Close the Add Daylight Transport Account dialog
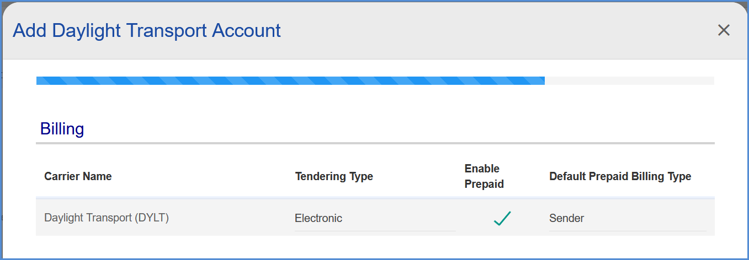This screenshot has width=749, height=260. [x=724, y=30]
